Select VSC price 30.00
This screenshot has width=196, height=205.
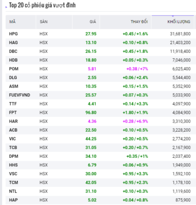click(91, 174)
